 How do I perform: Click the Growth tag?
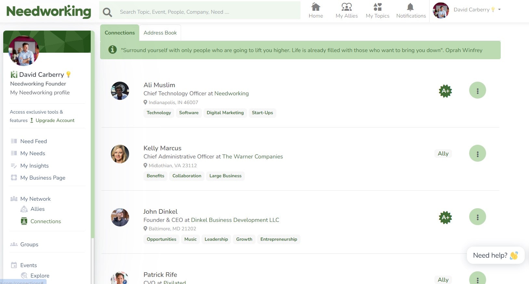pos(244,239)
